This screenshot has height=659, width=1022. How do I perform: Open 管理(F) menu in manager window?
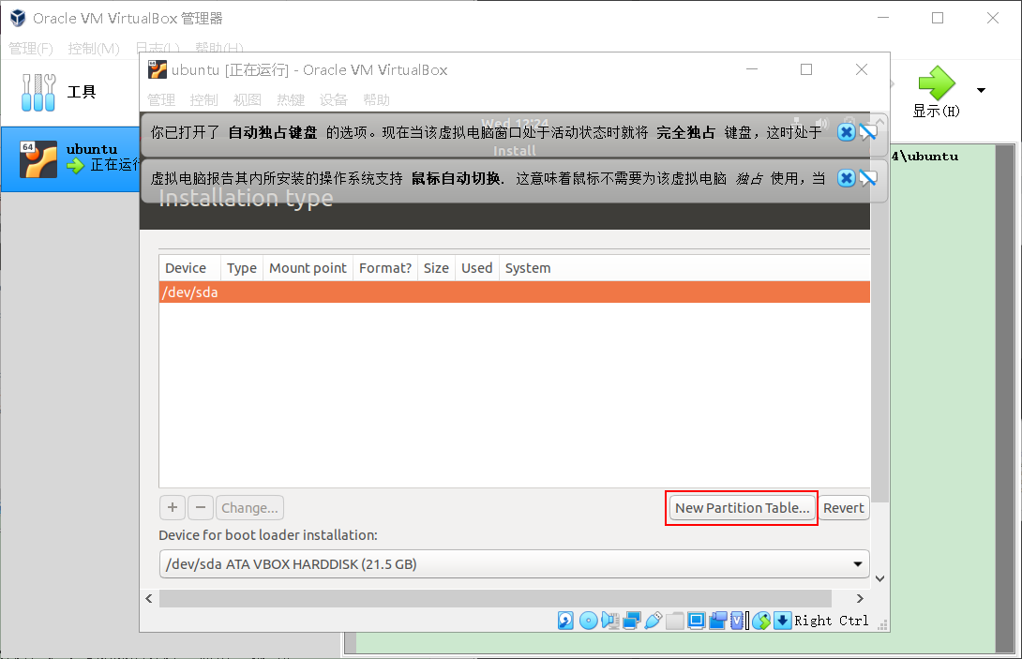(x=31, y=48)
